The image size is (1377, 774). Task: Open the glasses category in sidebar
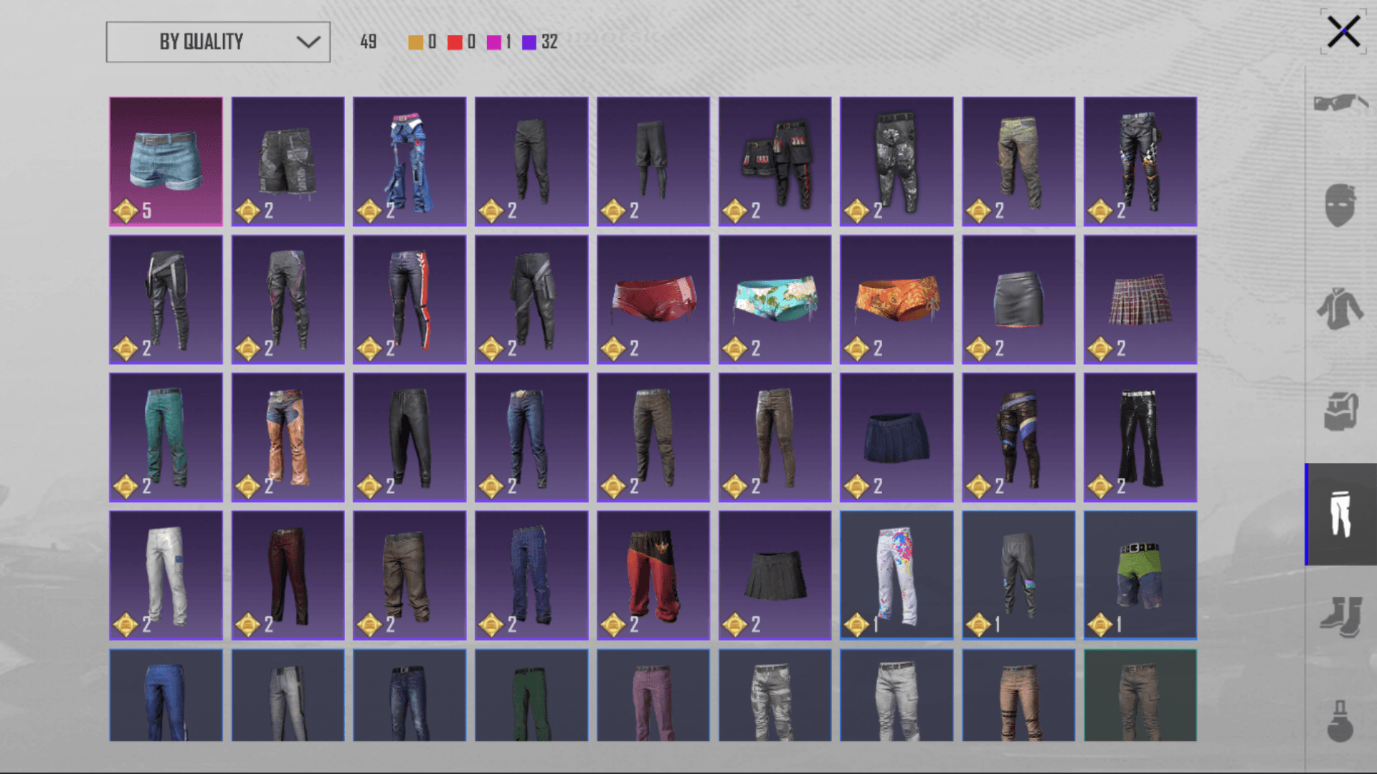pos(1340,103)
